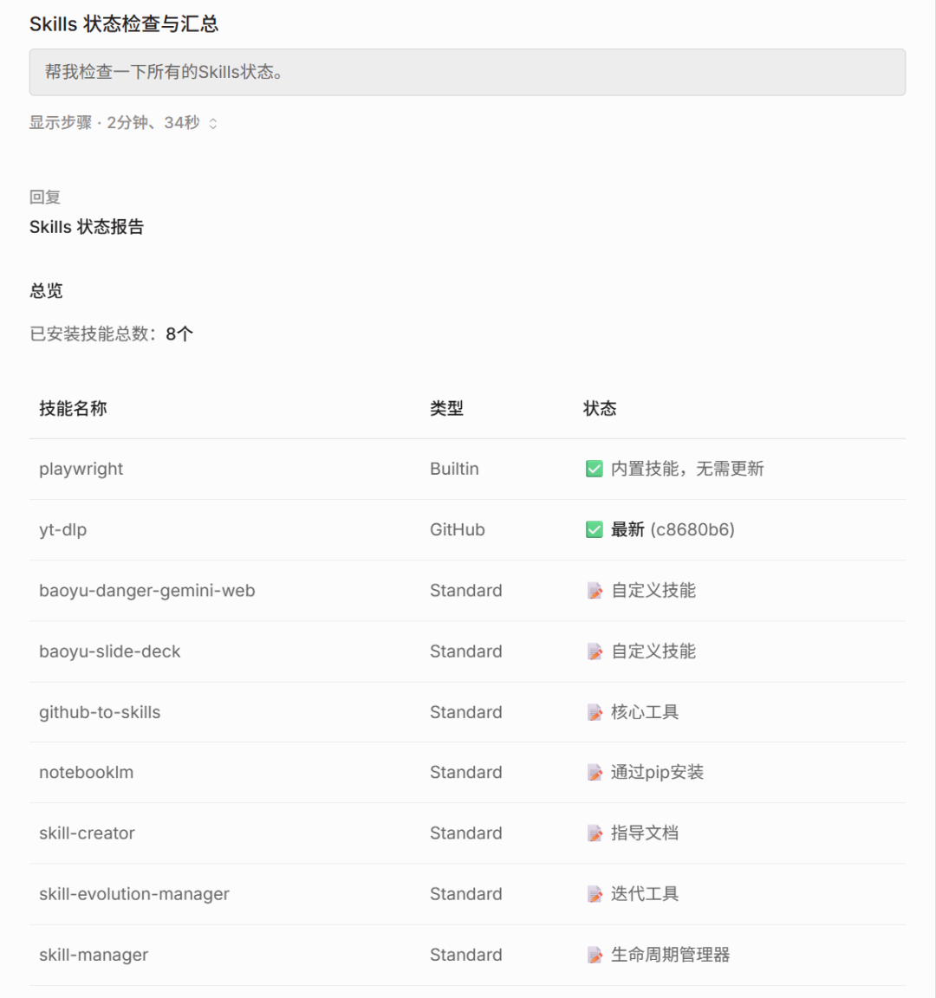This screenshot has height=998, width=936.
Task: Click the memo icon for baoyu-slide-deck
Action: click(x=595, y=651)
